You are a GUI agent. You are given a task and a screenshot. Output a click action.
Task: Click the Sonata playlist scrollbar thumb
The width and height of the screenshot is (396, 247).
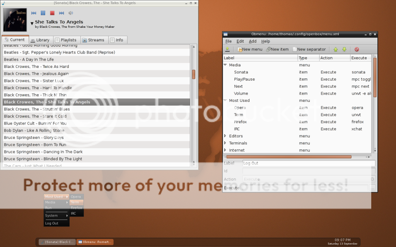(194, 74)
